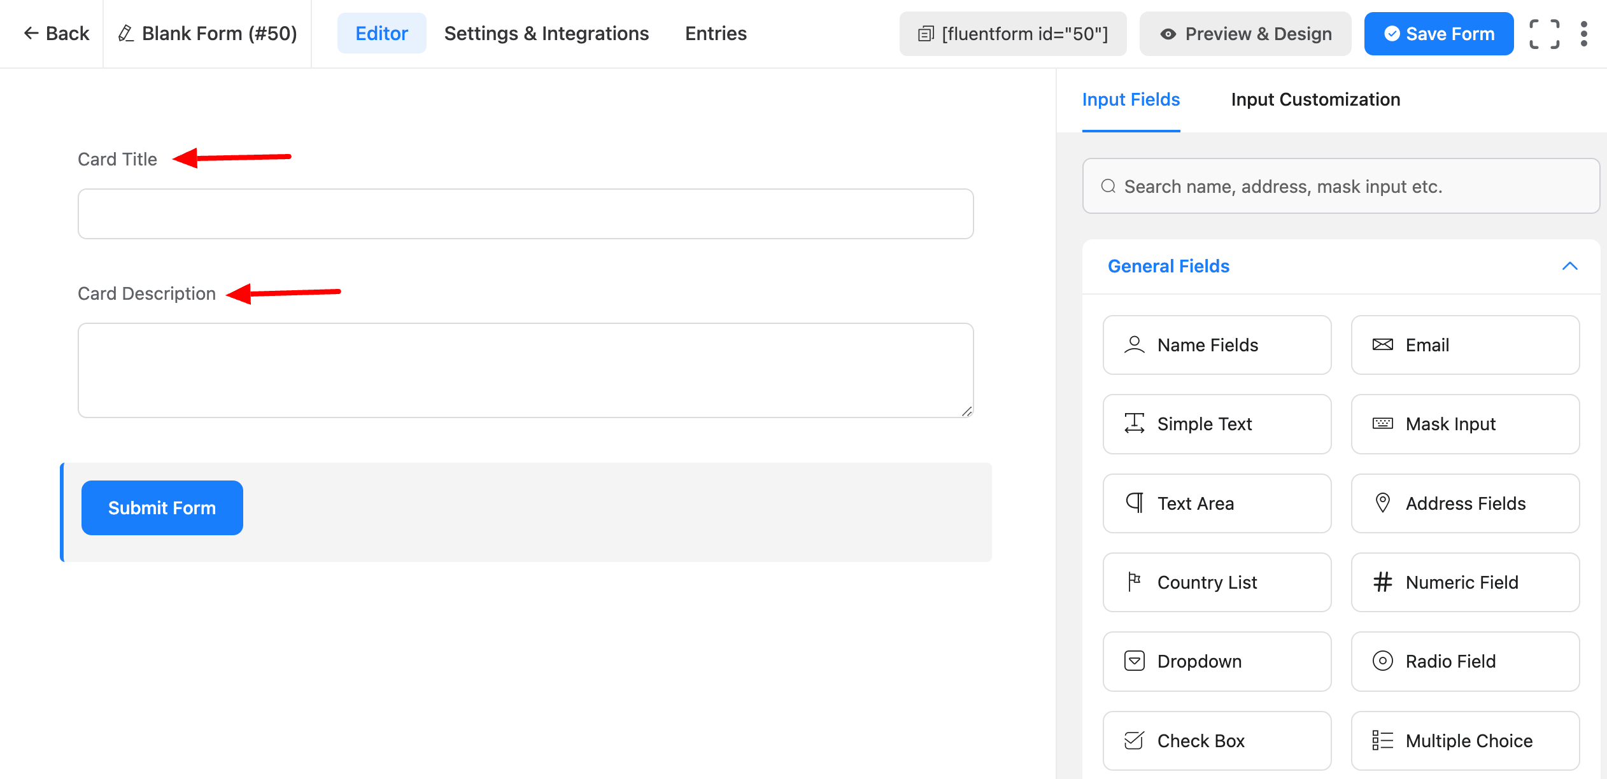1607x779 pixels.
Task: Add a Radio Field
Action: [x=1464, y=661]
